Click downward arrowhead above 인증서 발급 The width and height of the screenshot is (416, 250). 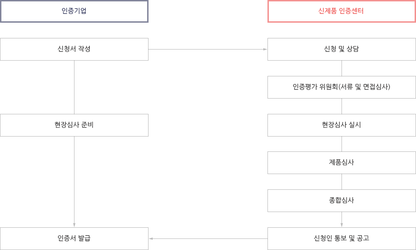[75, 225]
